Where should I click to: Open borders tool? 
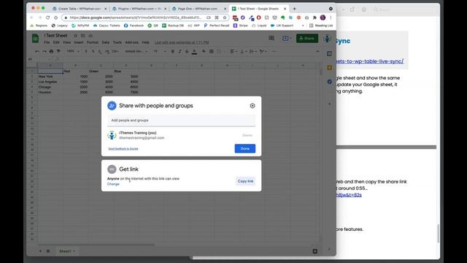(212, 51)
